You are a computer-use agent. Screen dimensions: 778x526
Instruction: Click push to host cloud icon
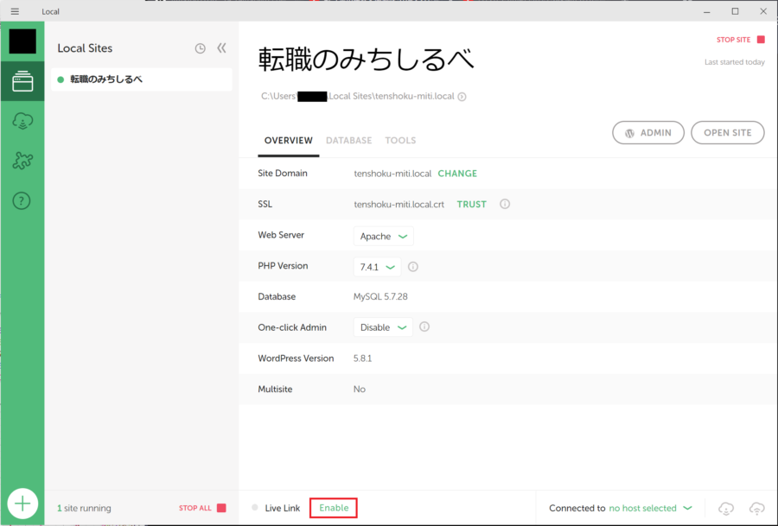pos(756,508)
